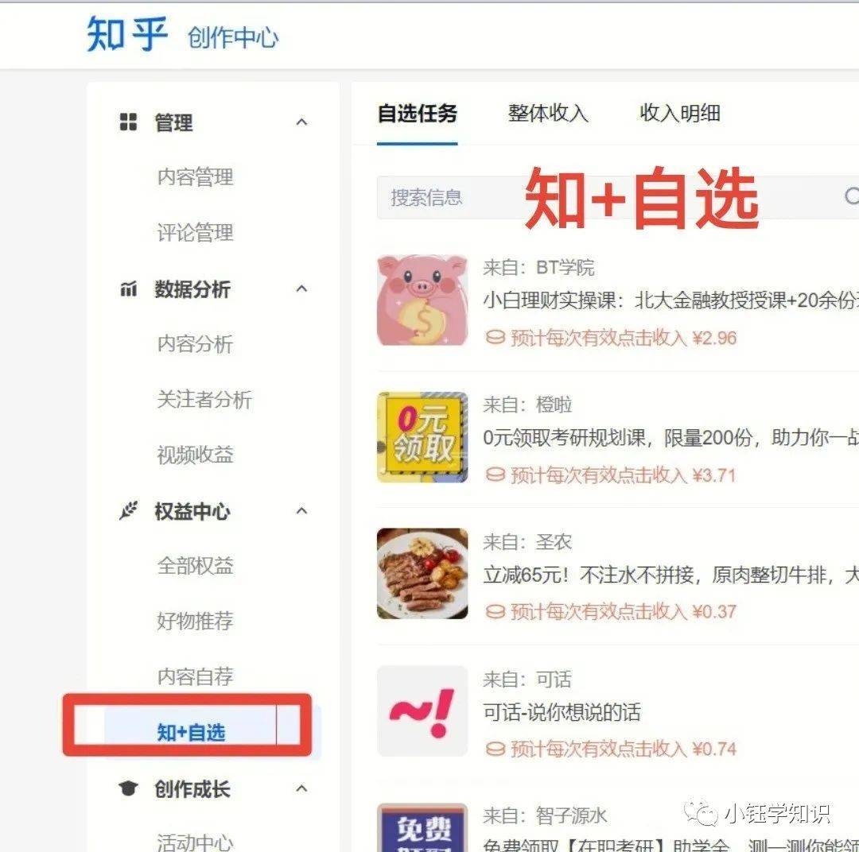Click the search magnifier icon
859x852 pixels.
coord(851,196)
